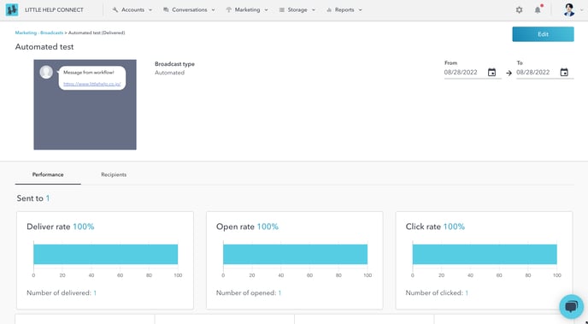
Task: Open the From date calendar icon
Action: [x=491, y=73]
